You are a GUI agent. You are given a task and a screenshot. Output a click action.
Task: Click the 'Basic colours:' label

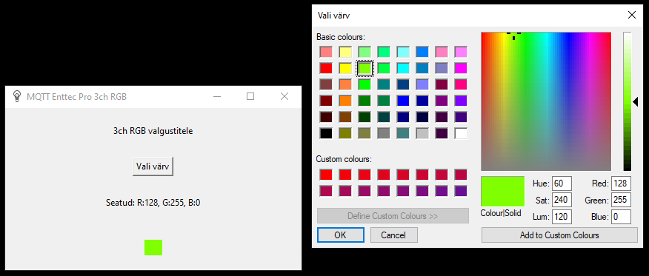click(341, 37)
